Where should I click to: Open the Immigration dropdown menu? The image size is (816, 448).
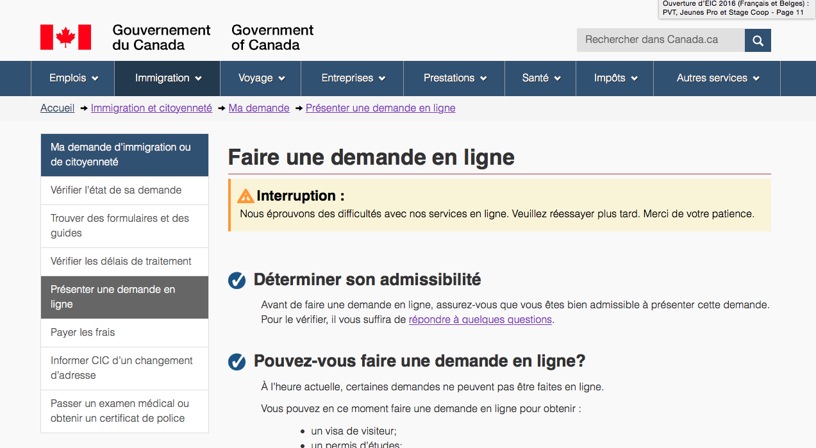click(x=167, y=78)
